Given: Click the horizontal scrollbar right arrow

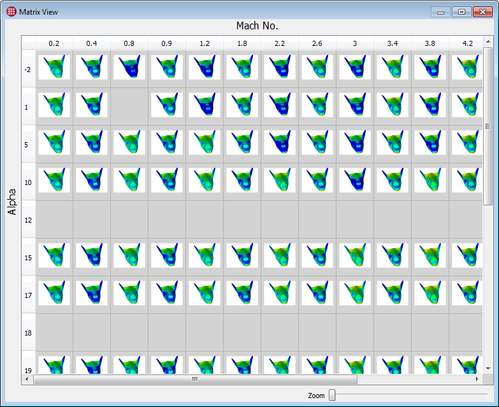Looking at the screenshot, I should [x=477, y=379].
